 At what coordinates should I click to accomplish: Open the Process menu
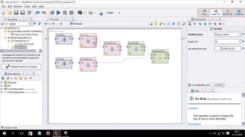pos(18,6)
